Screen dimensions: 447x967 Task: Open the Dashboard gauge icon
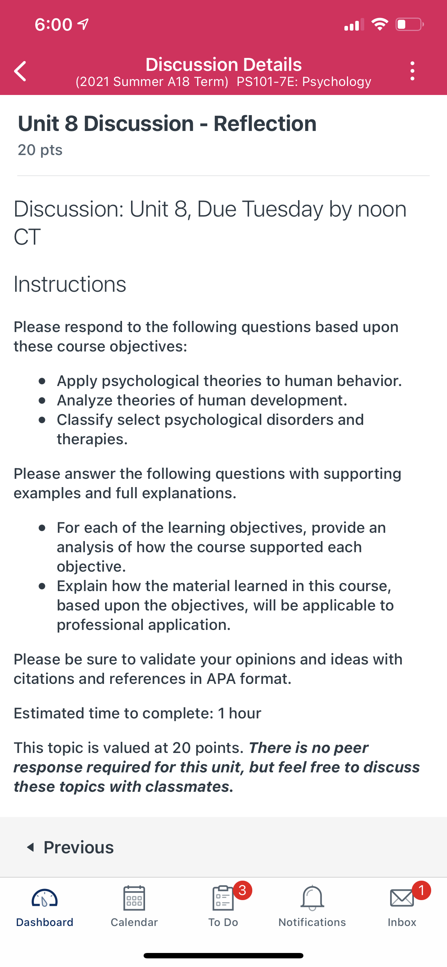point(45,898)
